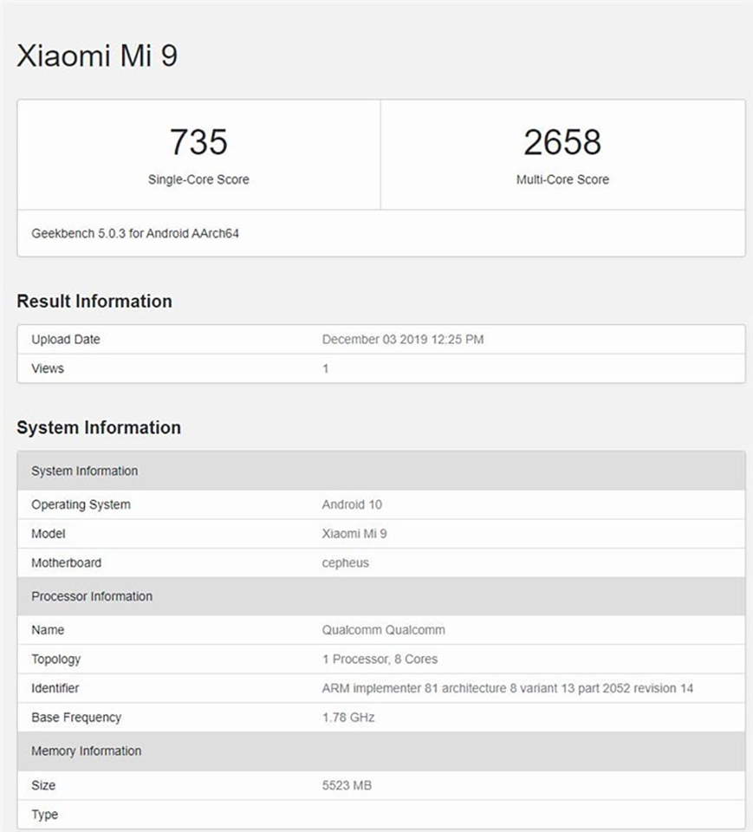
Task: Select the cepheus motherboard value
Action: 346,563
